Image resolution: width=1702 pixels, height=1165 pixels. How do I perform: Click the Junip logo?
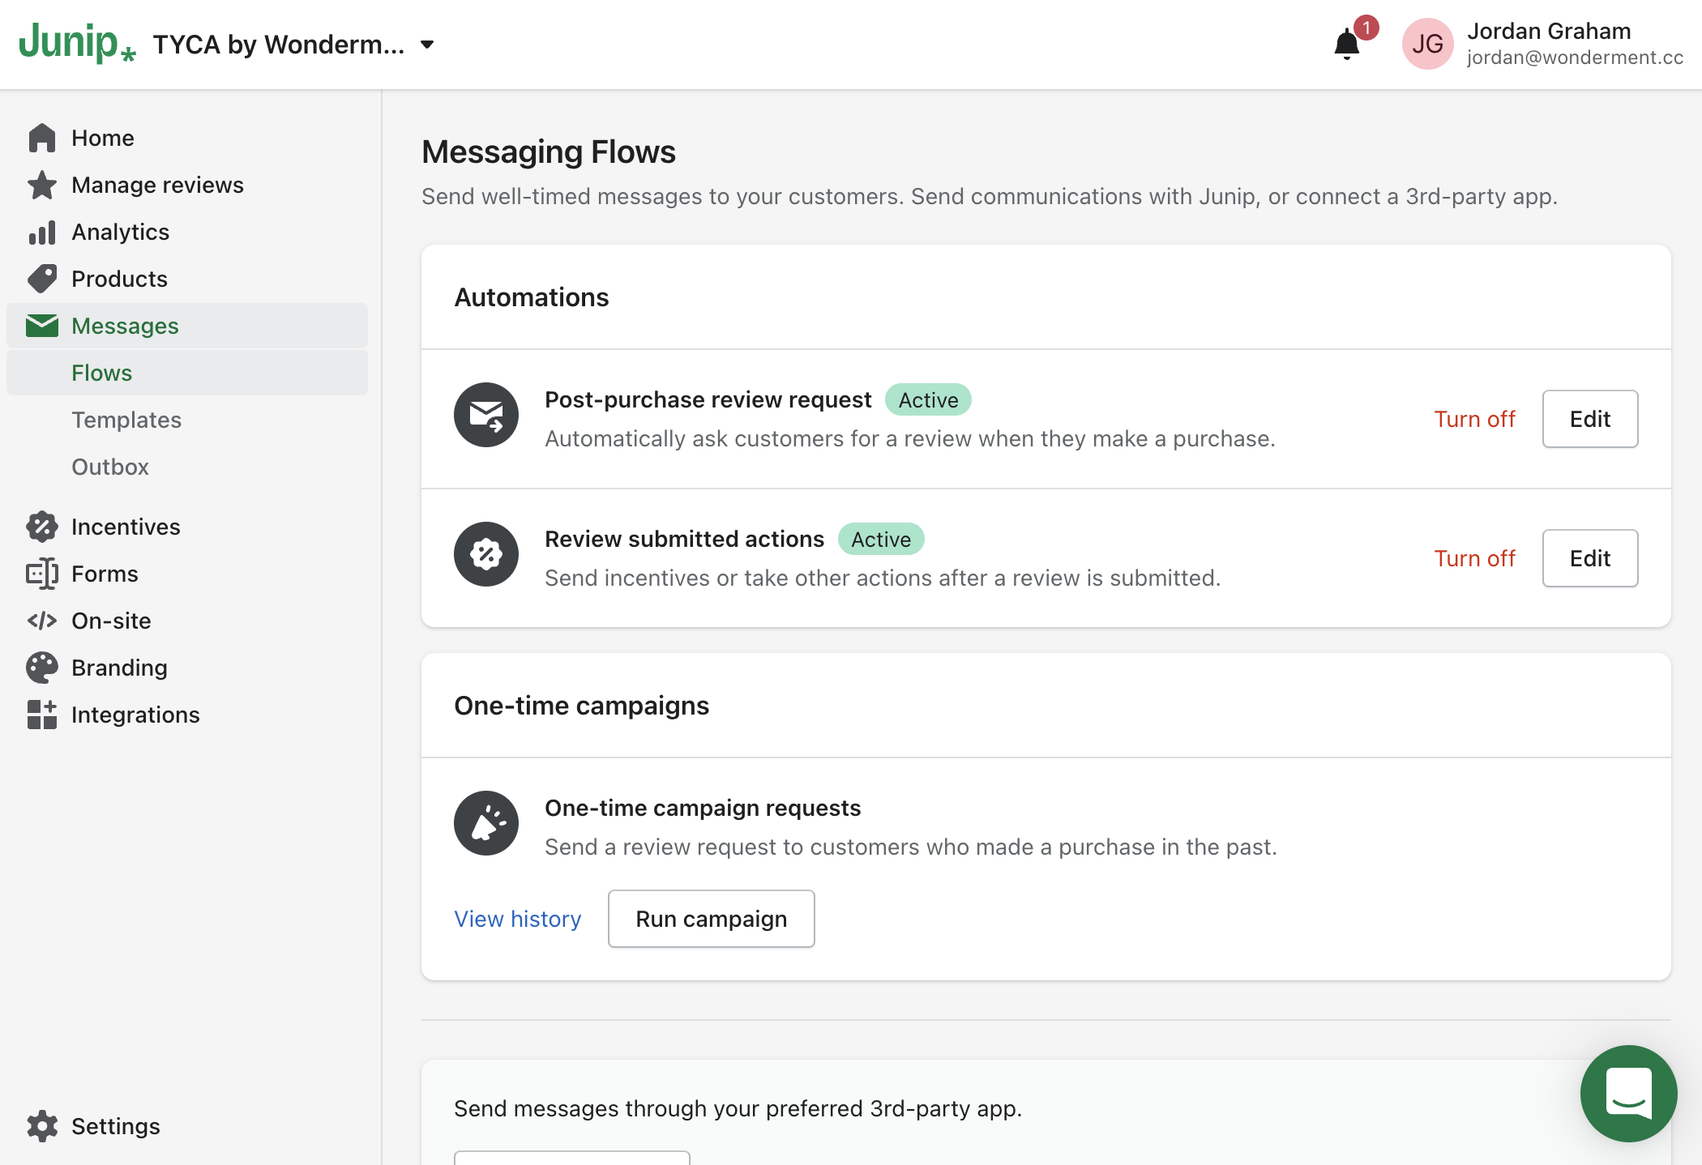[x=77, y=43]
